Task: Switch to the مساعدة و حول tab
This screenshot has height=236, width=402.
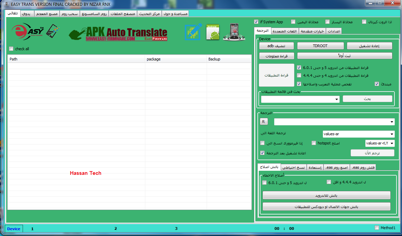Action: click(x=175, y=14)
